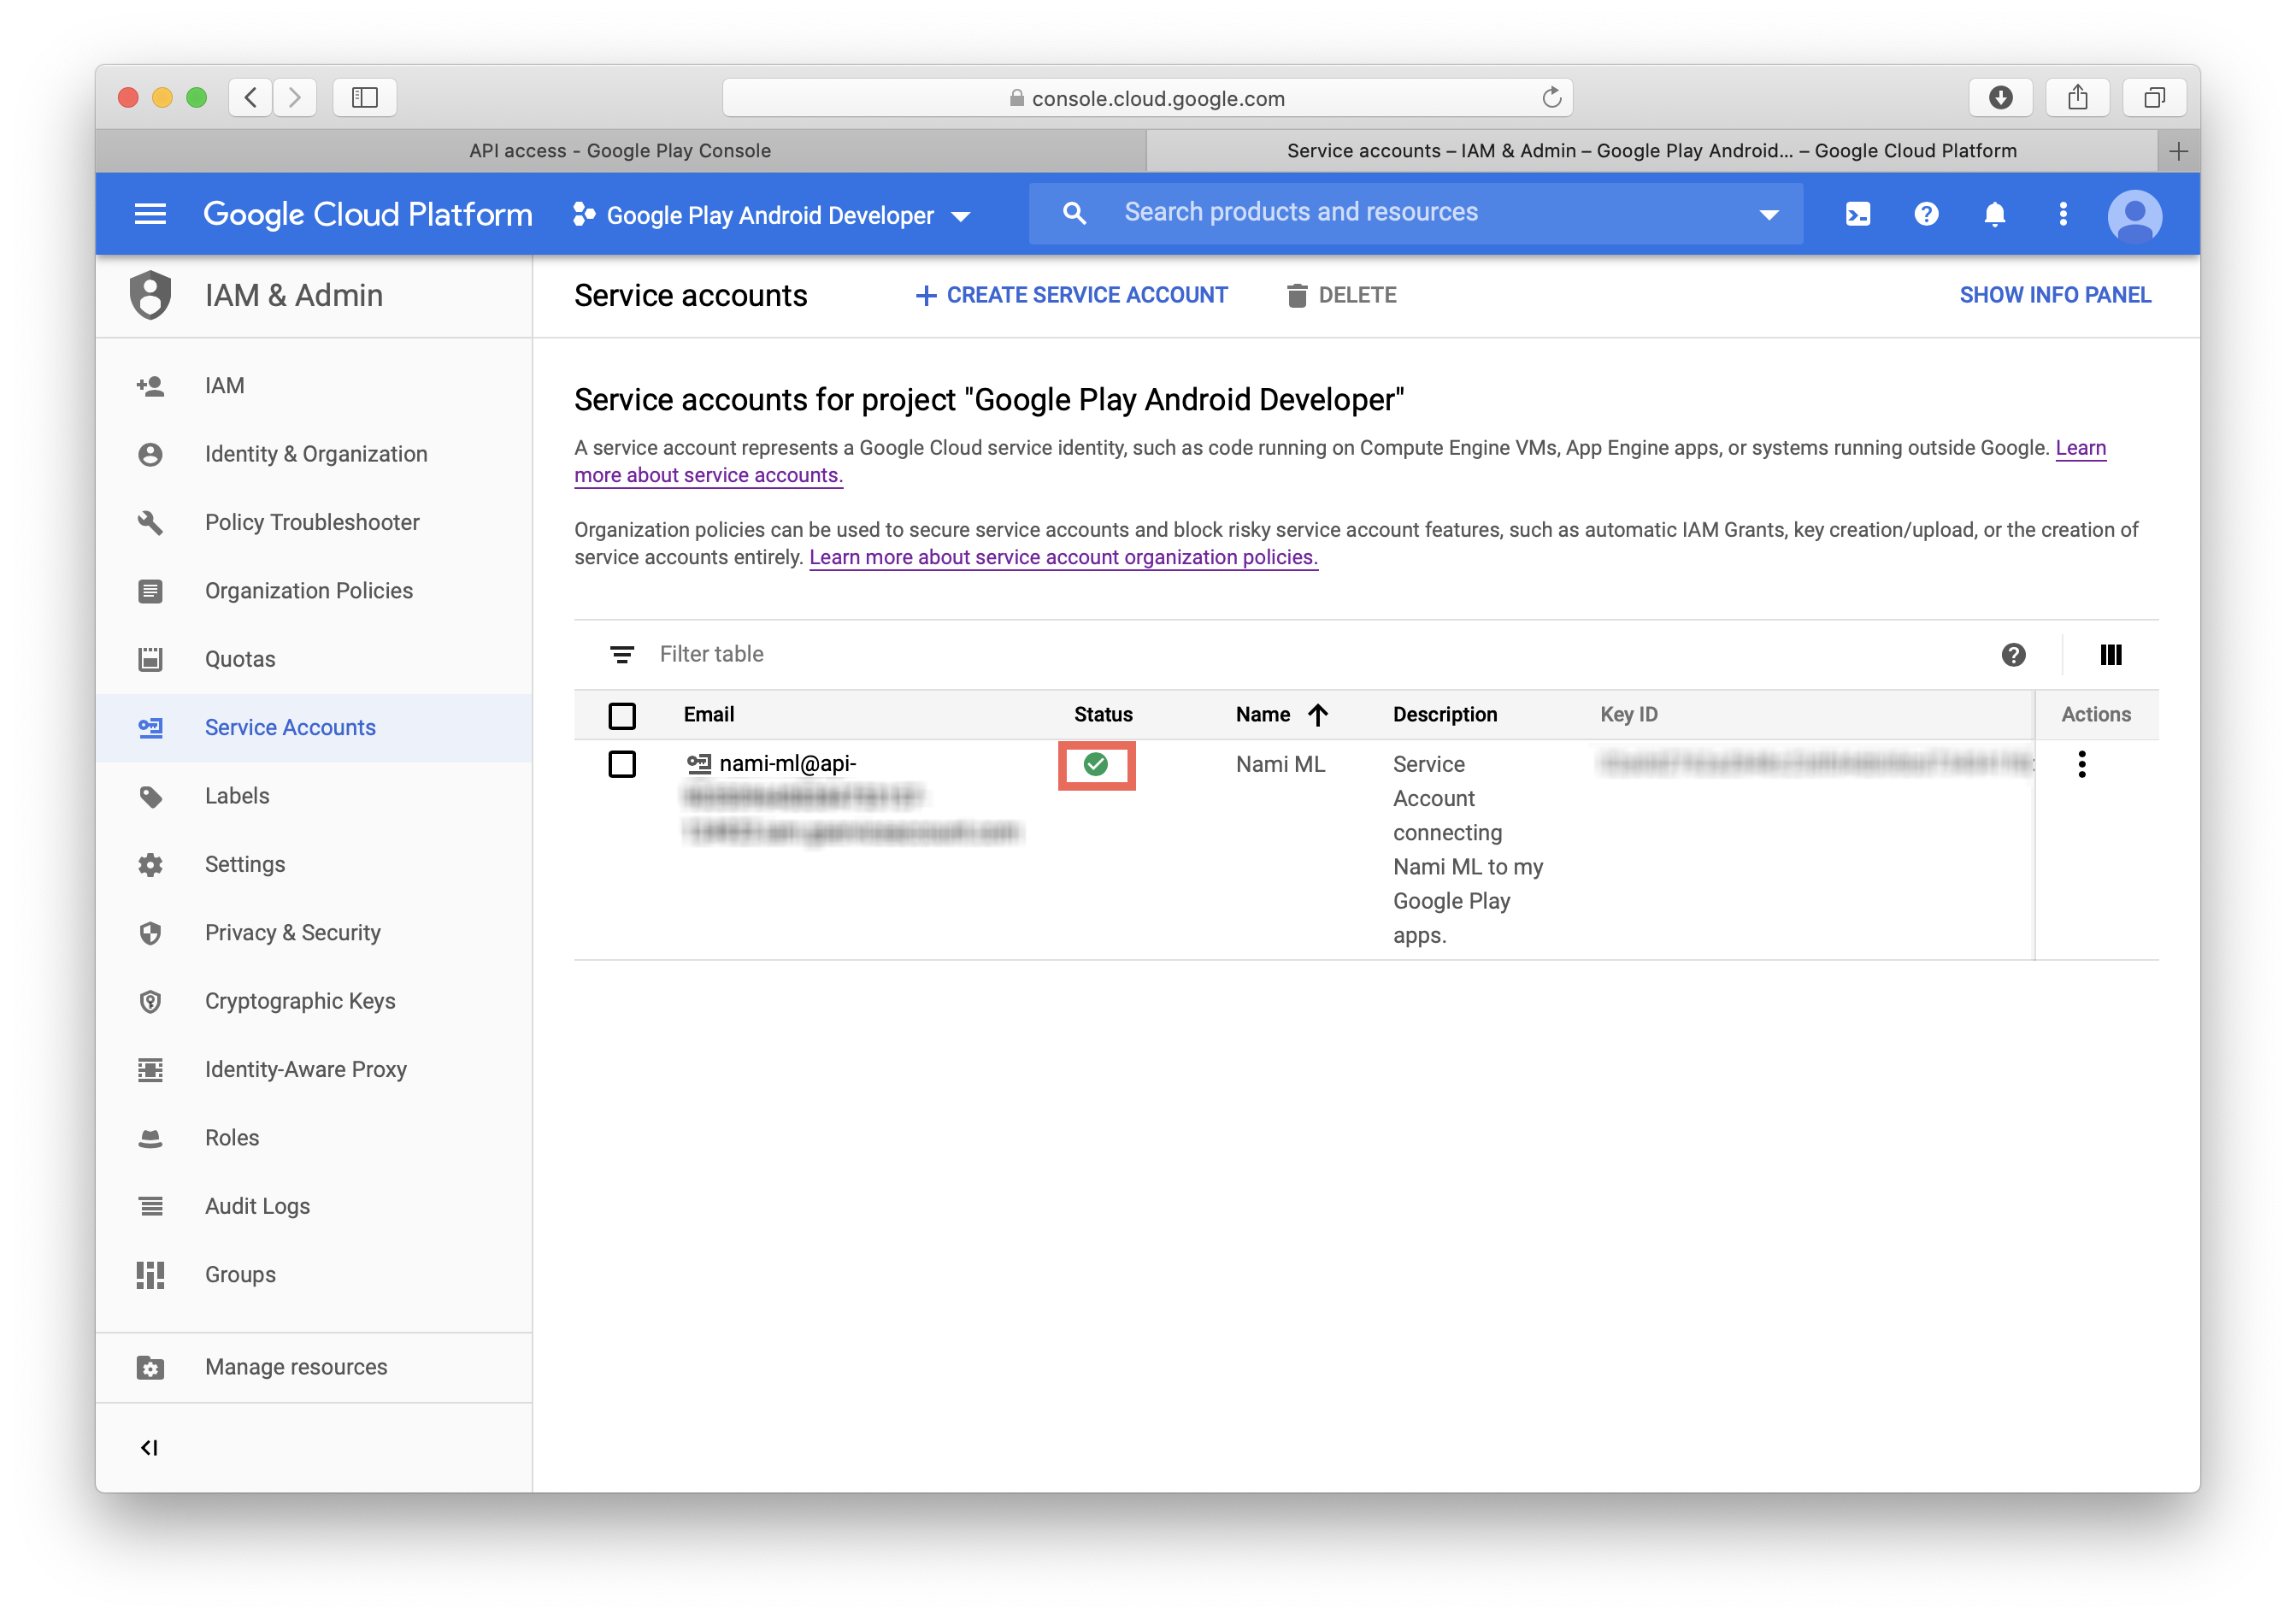Expand search bar dropdown arrow
This screenshot has height=1619, width=2296.
click(1768, 214)
